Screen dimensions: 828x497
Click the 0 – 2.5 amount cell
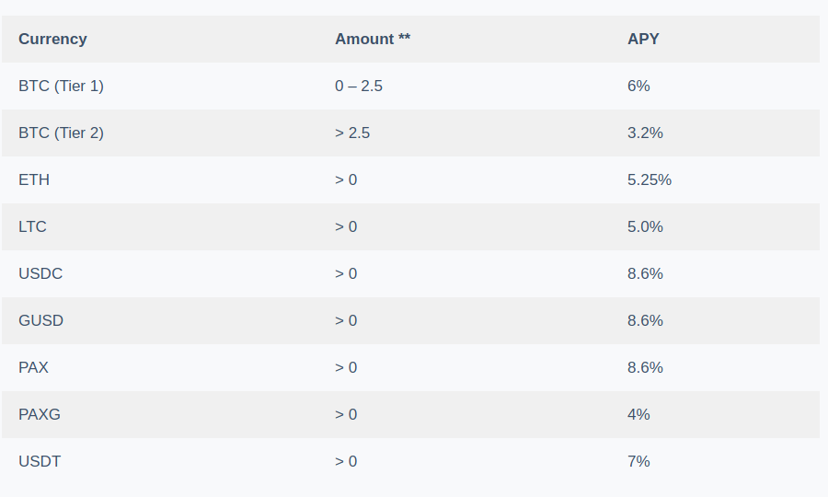[x=359, y=86]
